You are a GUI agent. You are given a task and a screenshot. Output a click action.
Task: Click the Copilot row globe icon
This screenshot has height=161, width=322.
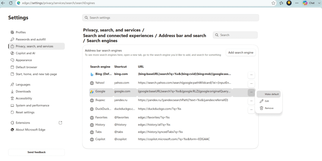coord(92,139)
